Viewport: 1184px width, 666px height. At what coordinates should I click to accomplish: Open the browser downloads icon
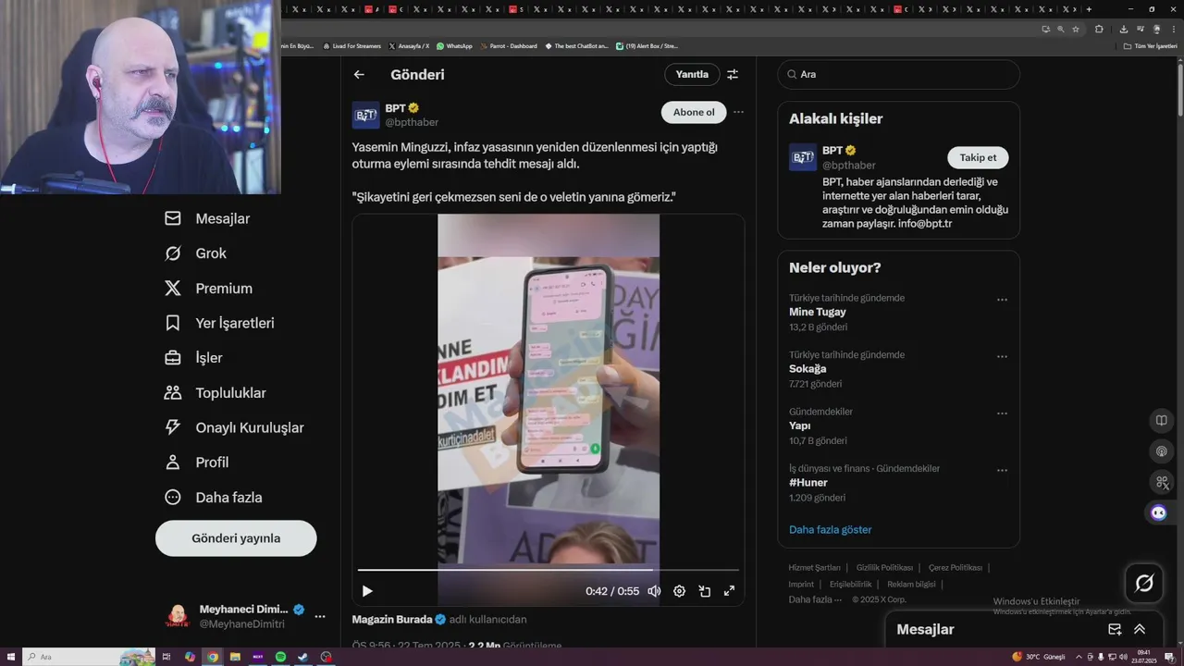point(1123,29)
